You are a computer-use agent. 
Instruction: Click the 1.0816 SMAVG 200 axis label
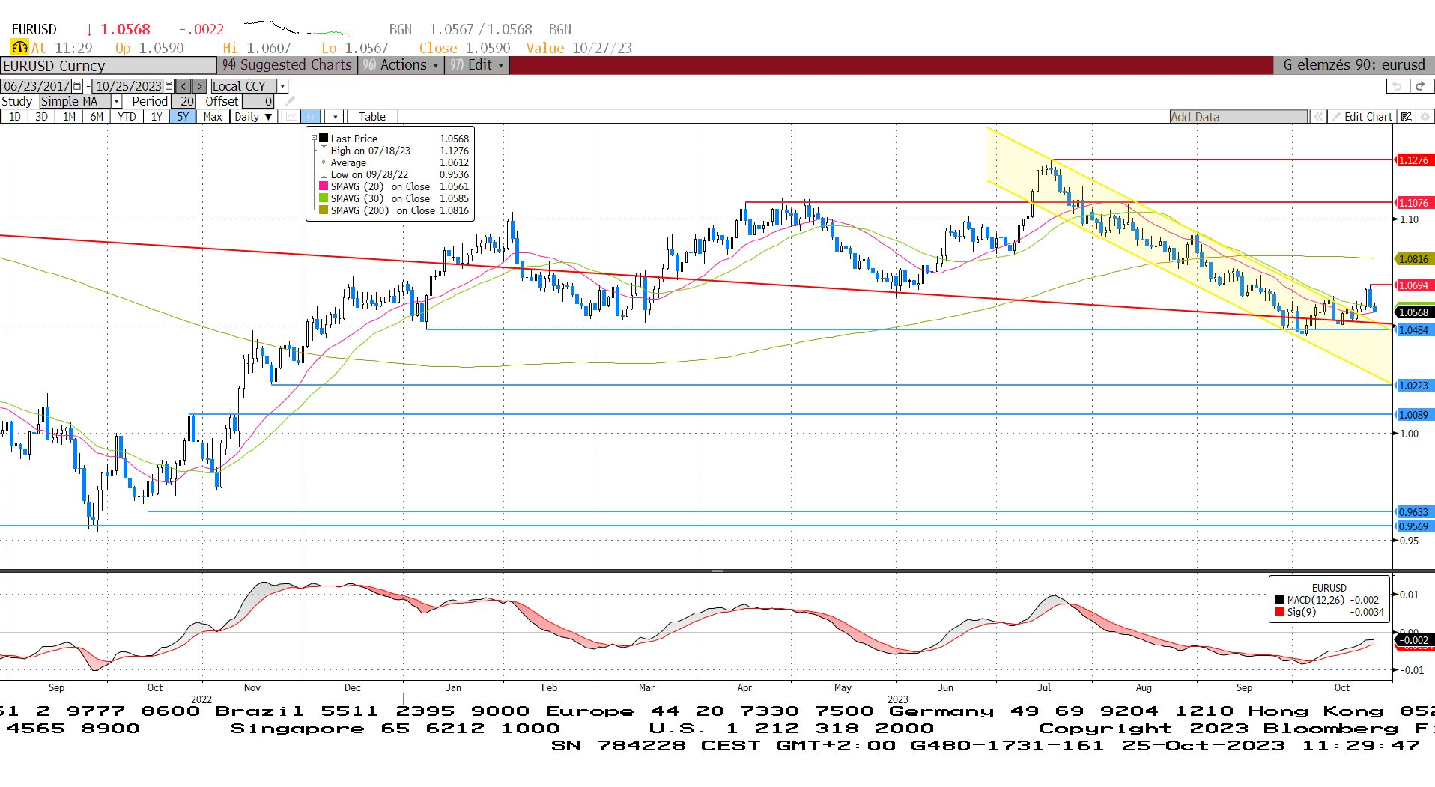click(x=1413, y=259)
